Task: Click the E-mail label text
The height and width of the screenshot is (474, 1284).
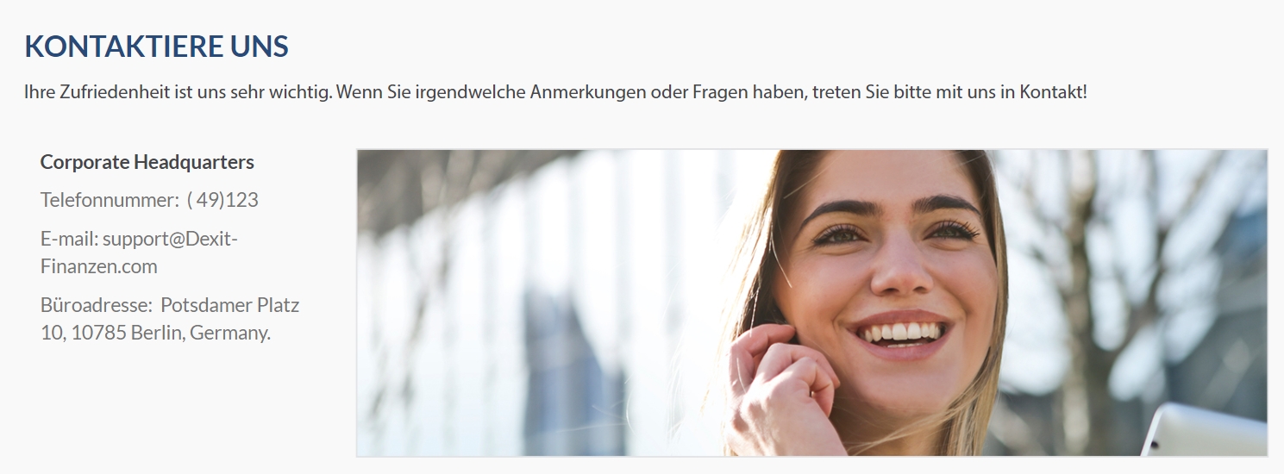Action: [69, 239]
